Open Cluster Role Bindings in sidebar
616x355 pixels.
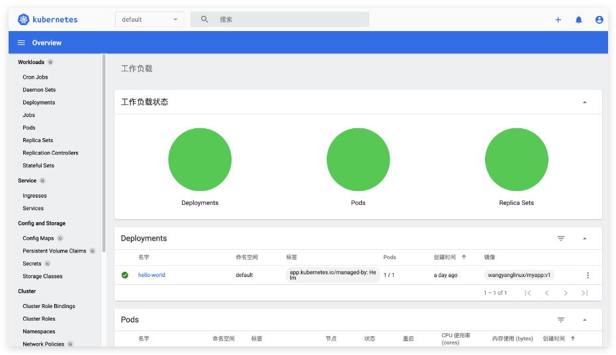pos(49,306)
